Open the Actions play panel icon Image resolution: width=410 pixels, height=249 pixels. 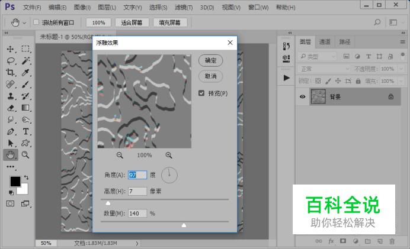click(x=287, y=78)
